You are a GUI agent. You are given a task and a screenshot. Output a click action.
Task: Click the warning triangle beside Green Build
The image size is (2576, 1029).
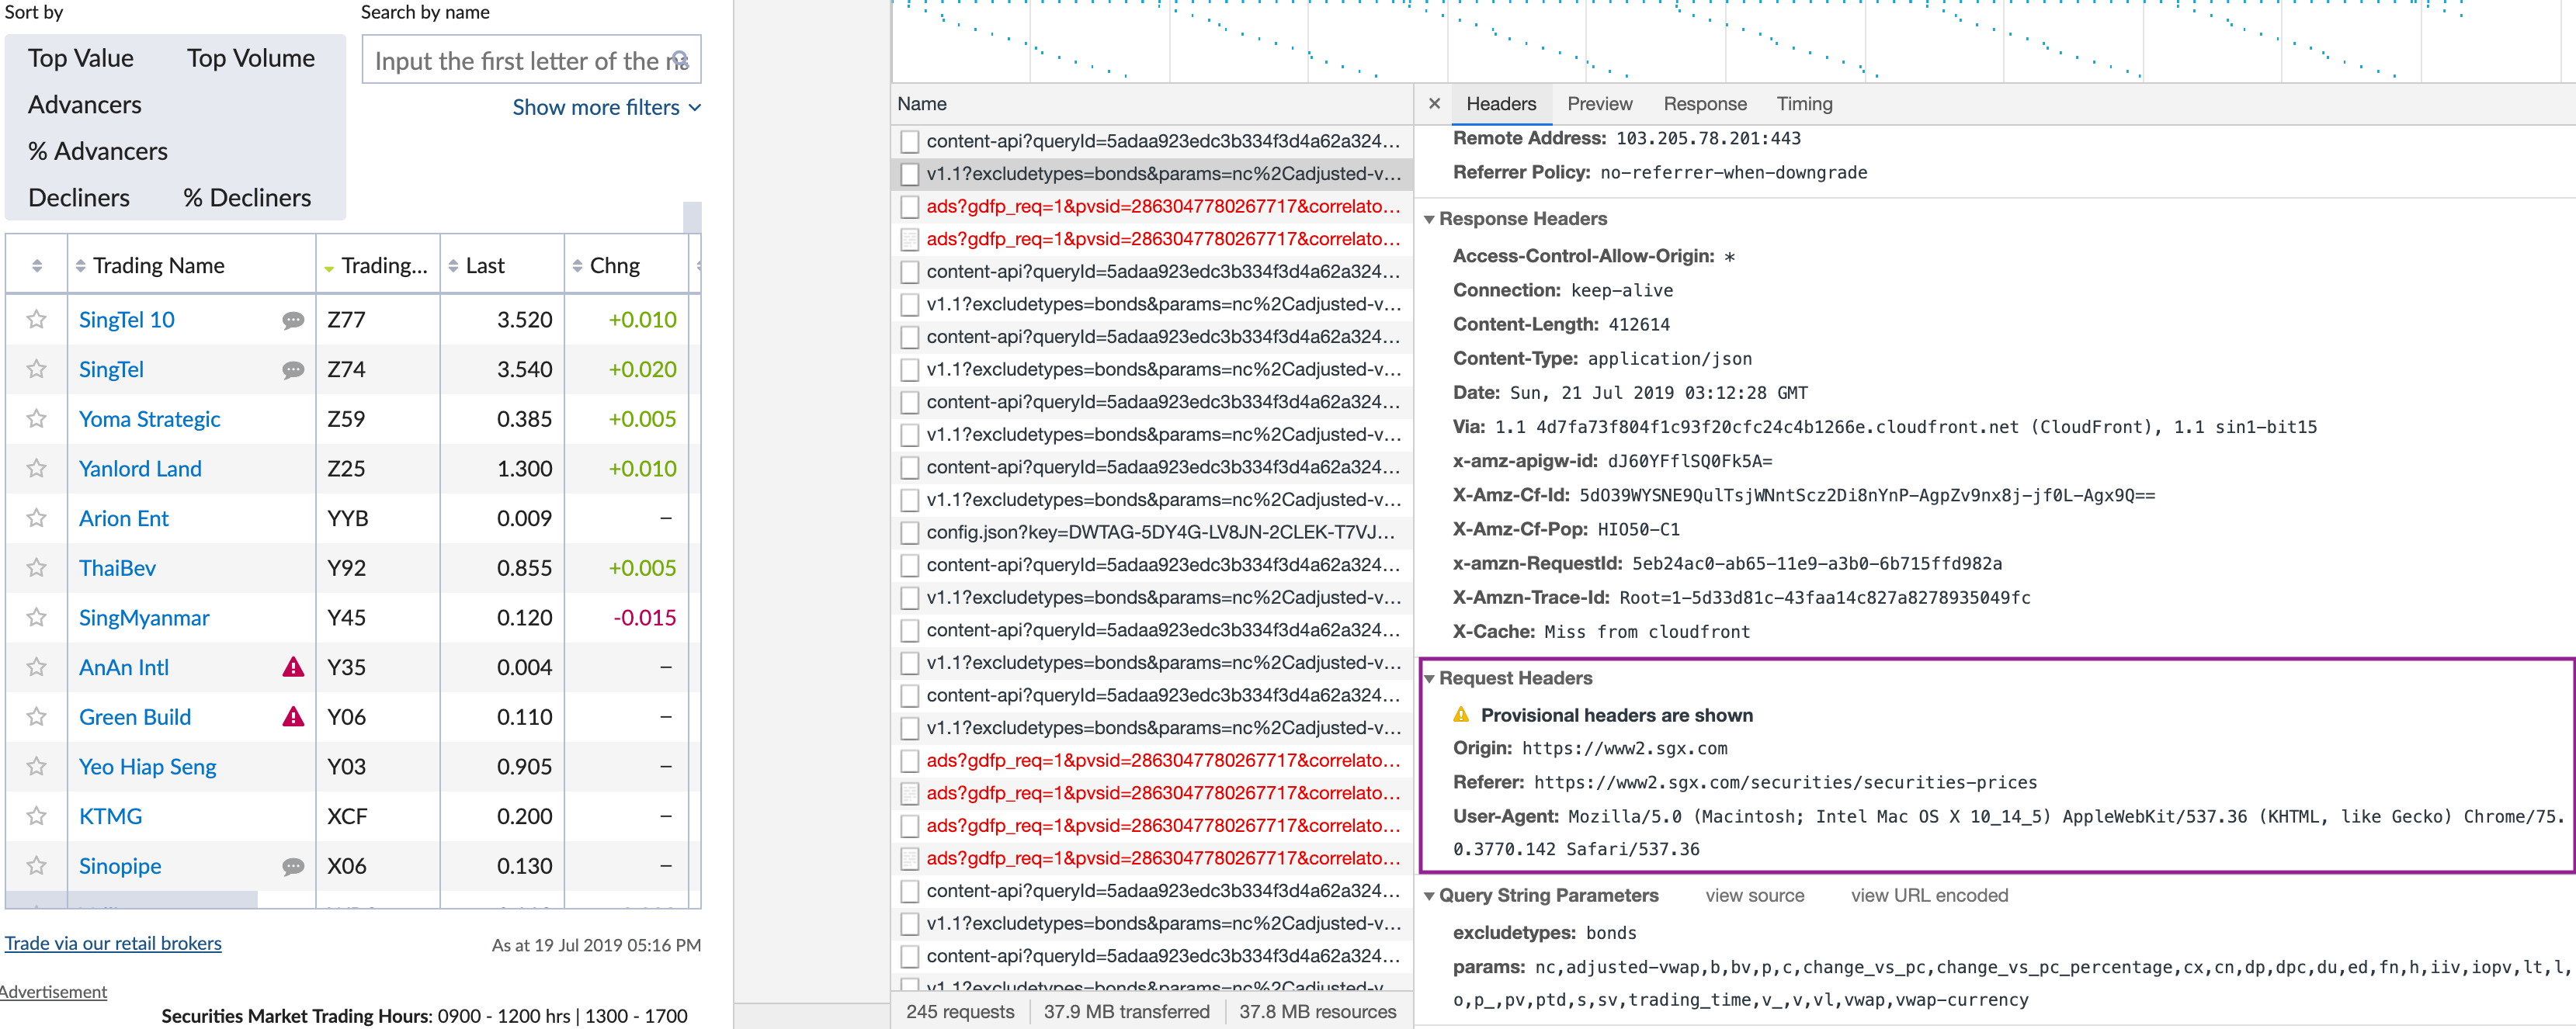pyautogui.click(x=293, y=717)
